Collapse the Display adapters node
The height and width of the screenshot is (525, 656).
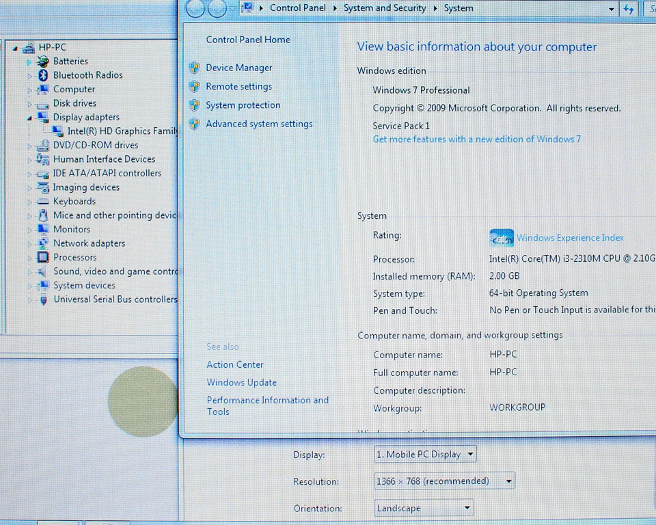(x=29, y=118)
